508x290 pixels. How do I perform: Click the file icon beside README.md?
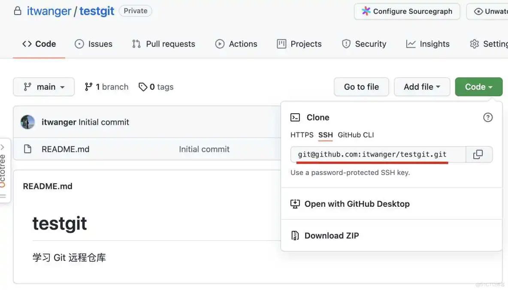pyautogui.click(x=28, y=149)
